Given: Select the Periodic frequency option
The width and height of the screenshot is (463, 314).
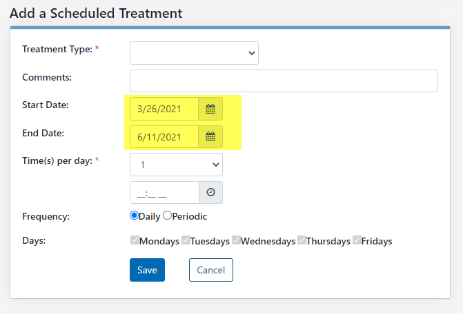Looking at the screenshot, I should coord(167,216).
